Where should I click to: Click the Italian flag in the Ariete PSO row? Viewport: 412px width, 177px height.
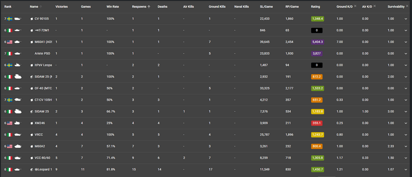click(x=10, y=53)
